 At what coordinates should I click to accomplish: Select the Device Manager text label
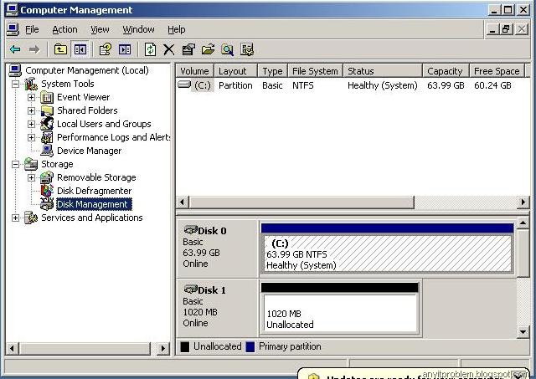coord(90,151)
